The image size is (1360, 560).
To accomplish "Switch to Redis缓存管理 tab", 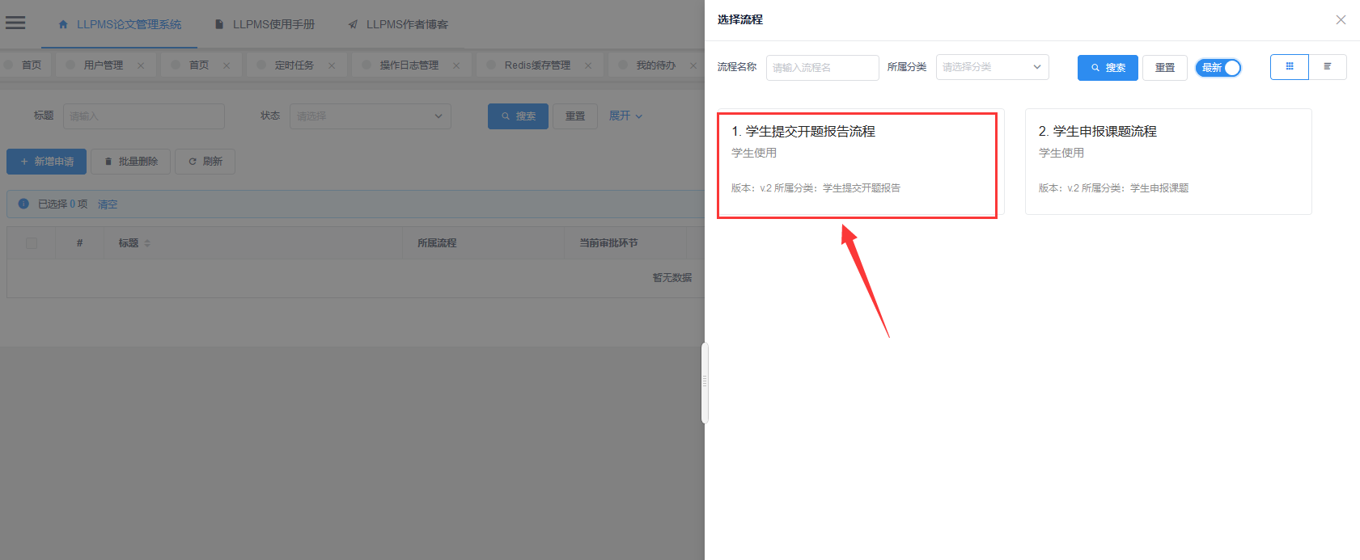I will click(x=537, y=65).
